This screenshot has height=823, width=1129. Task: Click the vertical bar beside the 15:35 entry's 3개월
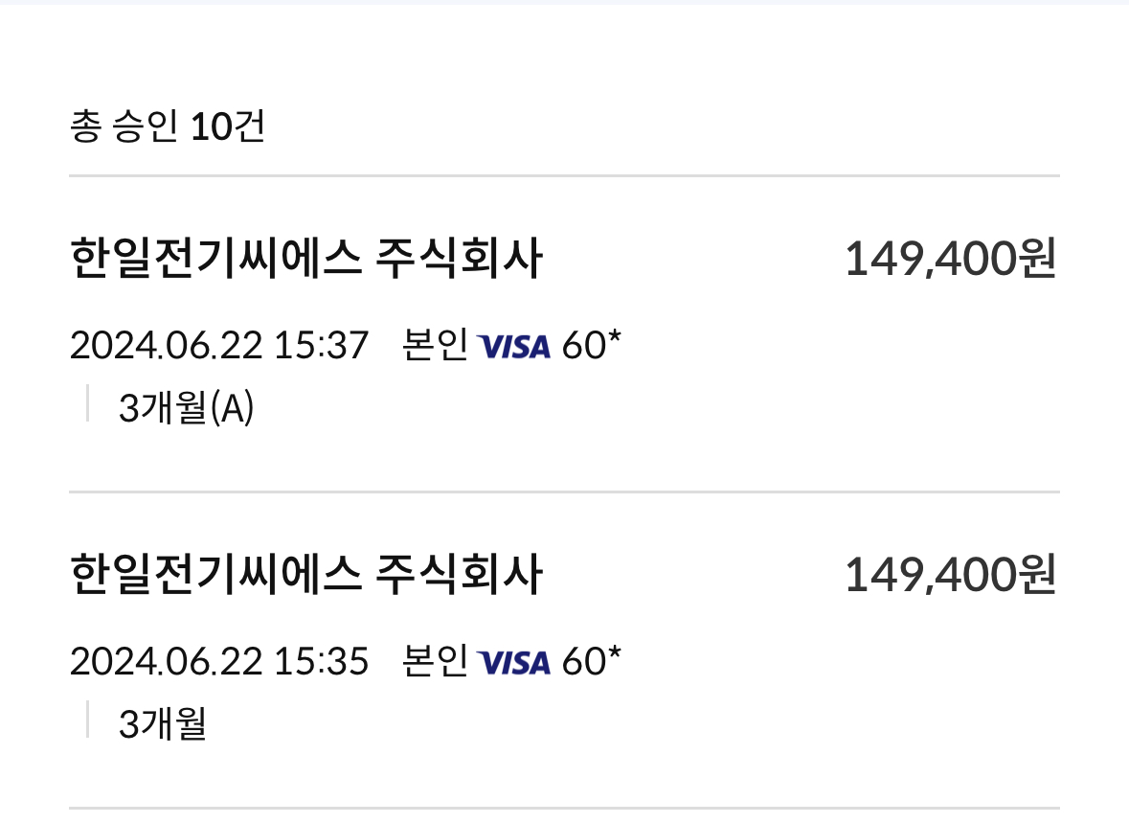coord(88,720)
